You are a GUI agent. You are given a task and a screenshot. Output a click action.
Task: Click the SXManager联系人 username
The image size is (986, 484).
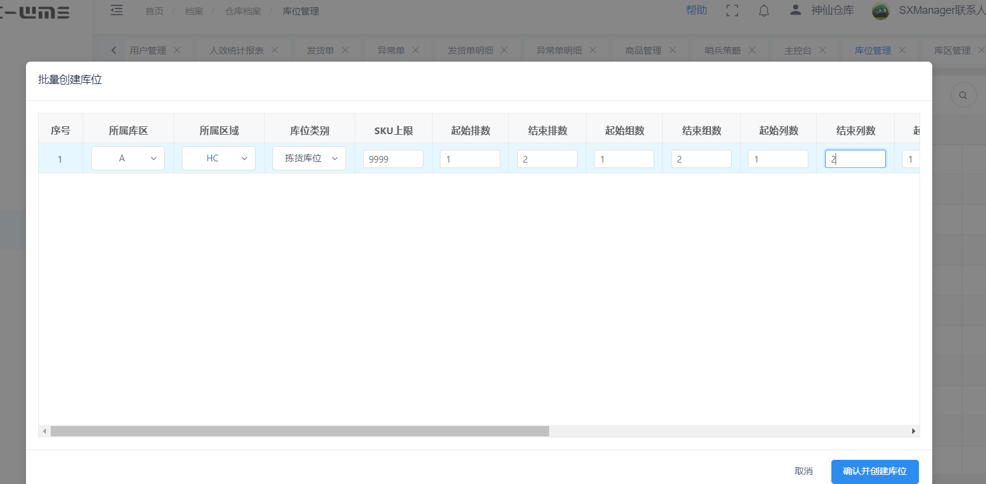click(x=942, y=10)
